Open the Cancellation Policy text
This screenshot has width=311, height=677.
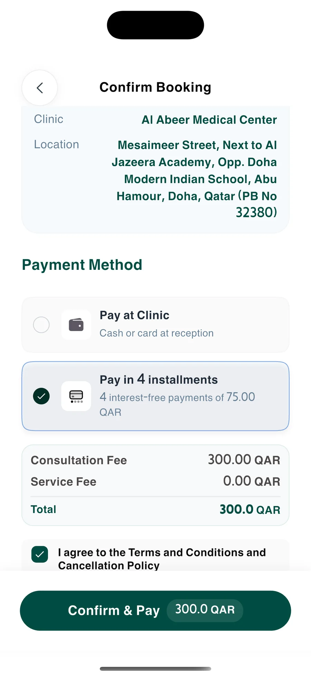[x=109, y=566]
